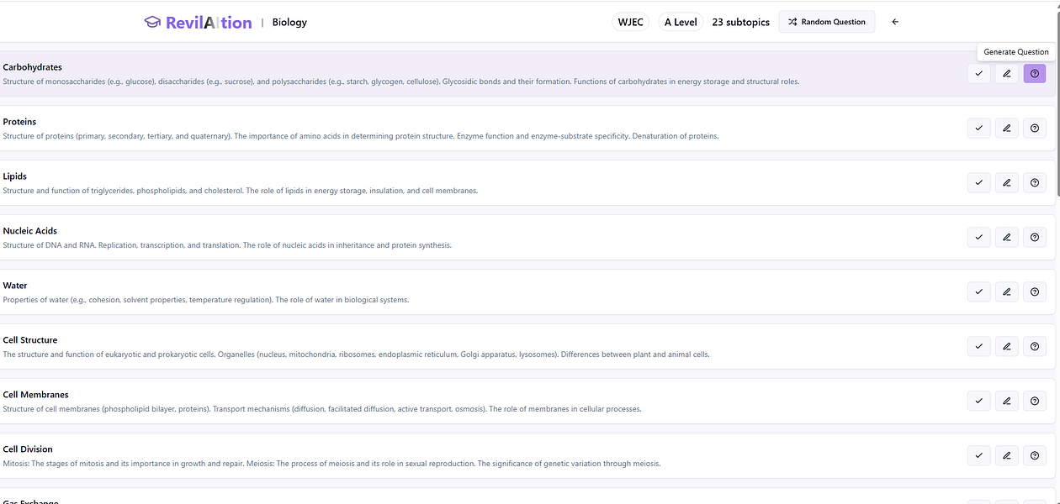Go back using the left arrow icon
Viewport: 1060px width, 504px height.
point(895,22)
